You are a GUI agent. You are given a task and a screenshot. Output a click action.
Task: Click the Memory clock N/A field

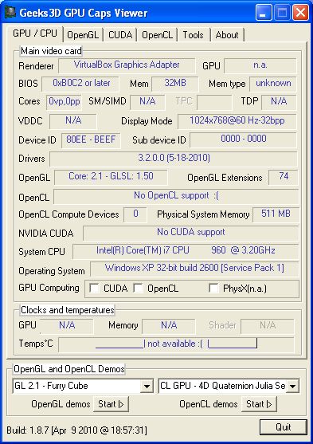(x=169, y=326)
